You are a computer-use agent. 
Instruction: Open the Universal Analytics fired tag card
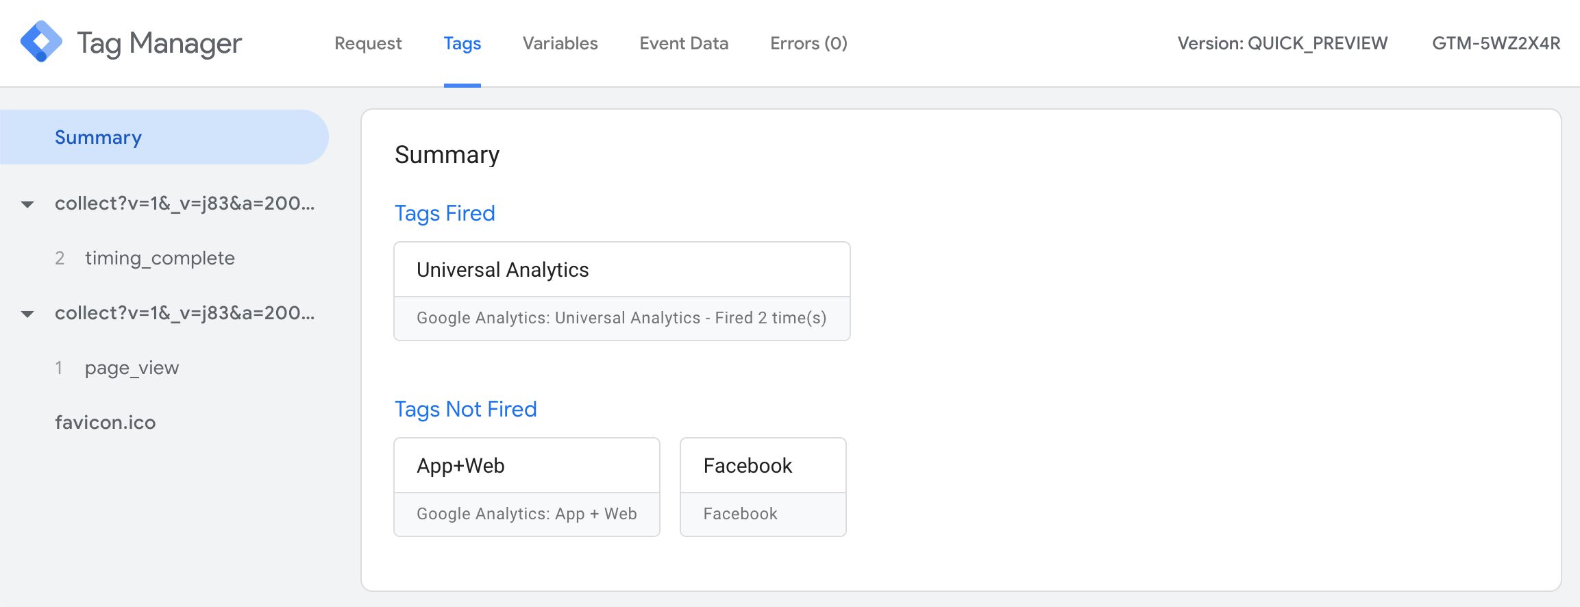pyautogui.click(x=622, y=291)
